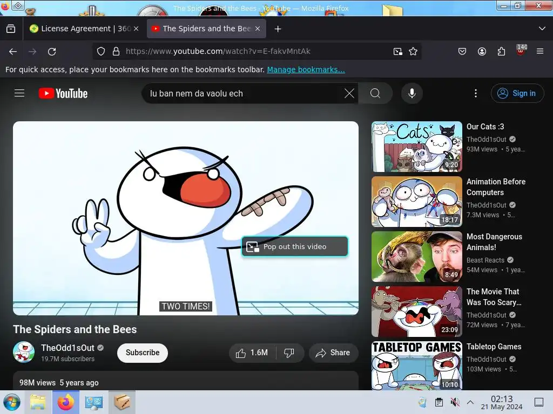This screenshot has height=414, width=553.
Task: Close the License Agreement tab
Action: tap(136, 29)
